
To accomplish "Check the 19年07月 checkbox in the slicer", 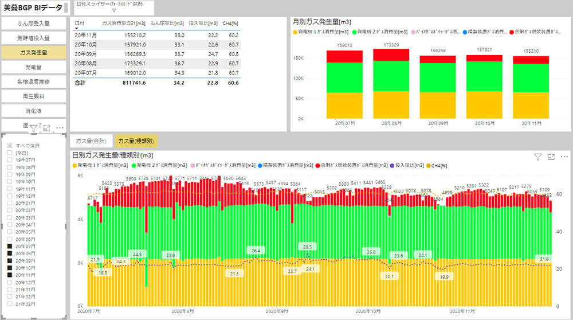I will tap(9, 161).
